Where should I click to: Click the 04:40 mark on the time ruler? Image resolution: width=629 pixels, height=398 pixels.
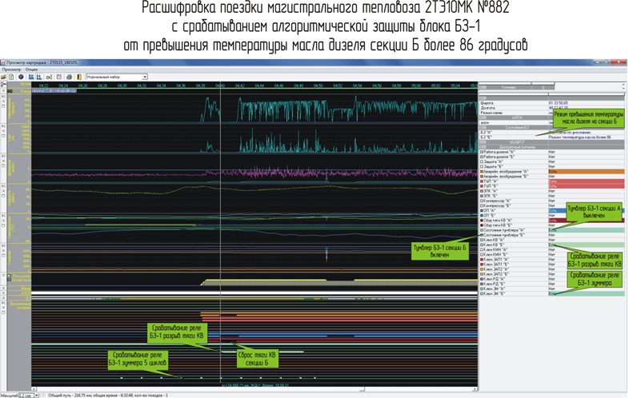[220, 85]
